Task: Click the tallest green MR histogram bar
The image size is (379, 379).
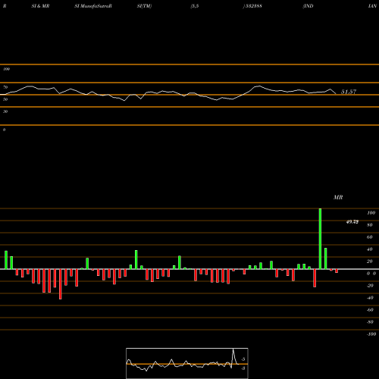Action: click(x=320, y=239)
